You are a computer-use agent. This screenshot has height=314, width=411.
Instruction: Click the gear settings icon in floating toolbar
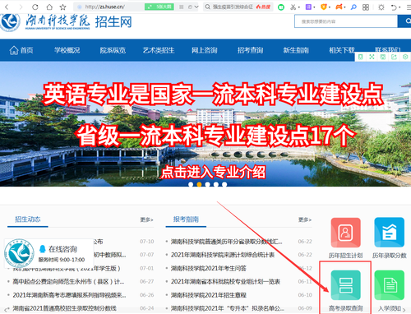(405, 57)
